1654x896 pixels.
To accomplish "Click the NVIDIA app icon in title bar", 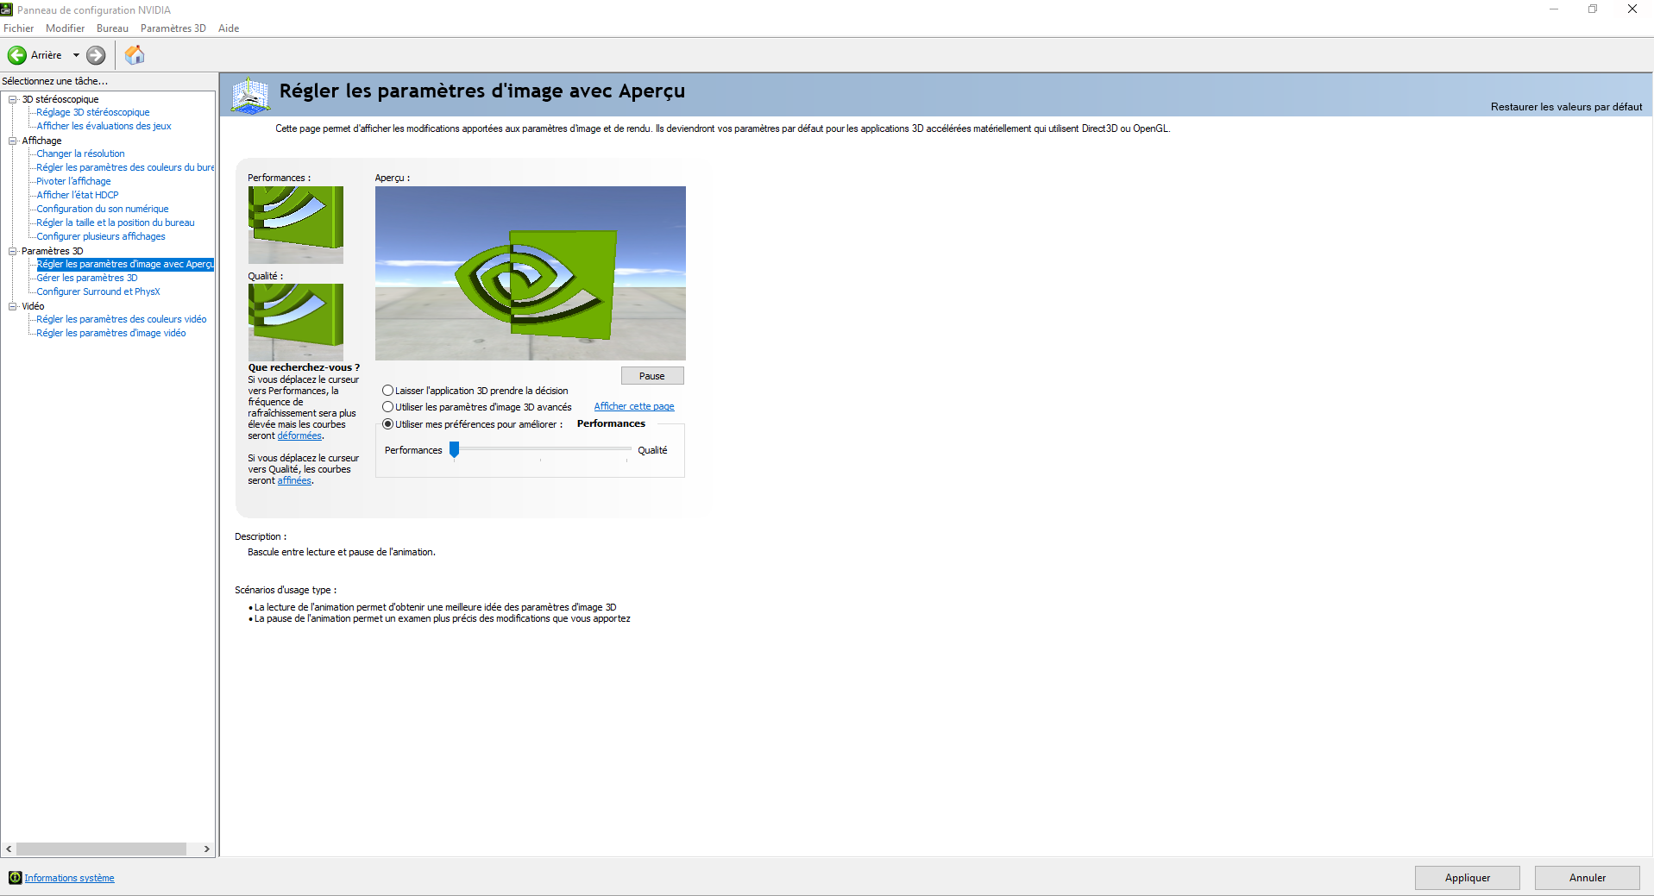I will [7, 9].
